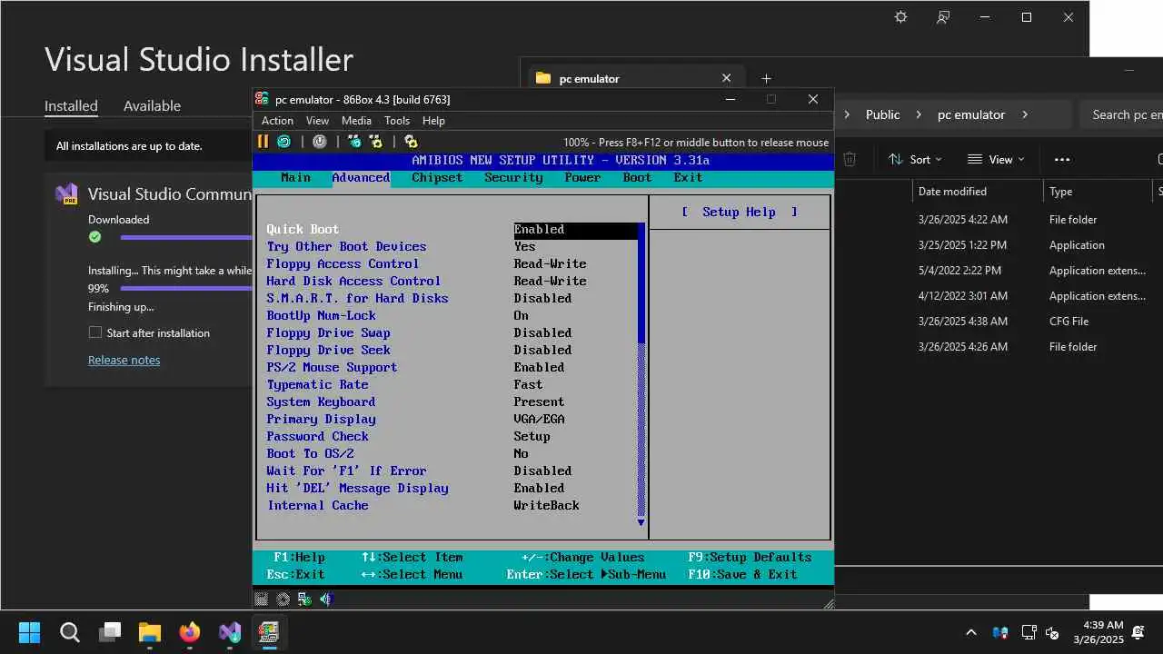Open Task View on the taskbar
The height and width of the screenshot is (654, 1163).
point(111,632)
